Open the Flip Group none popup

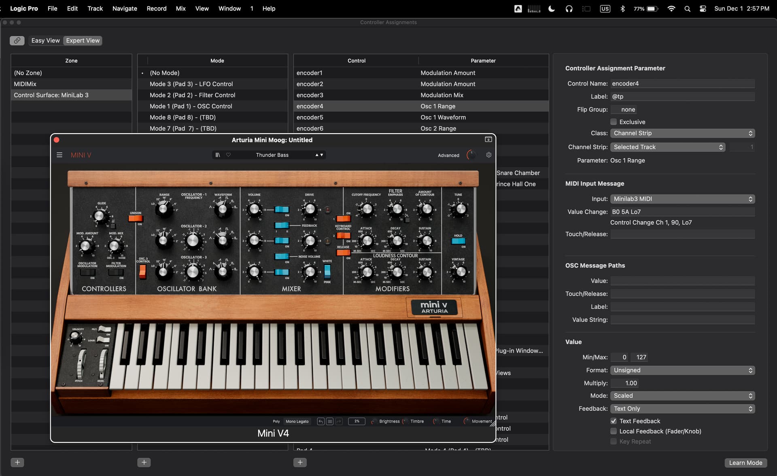(x=624, y=109)
